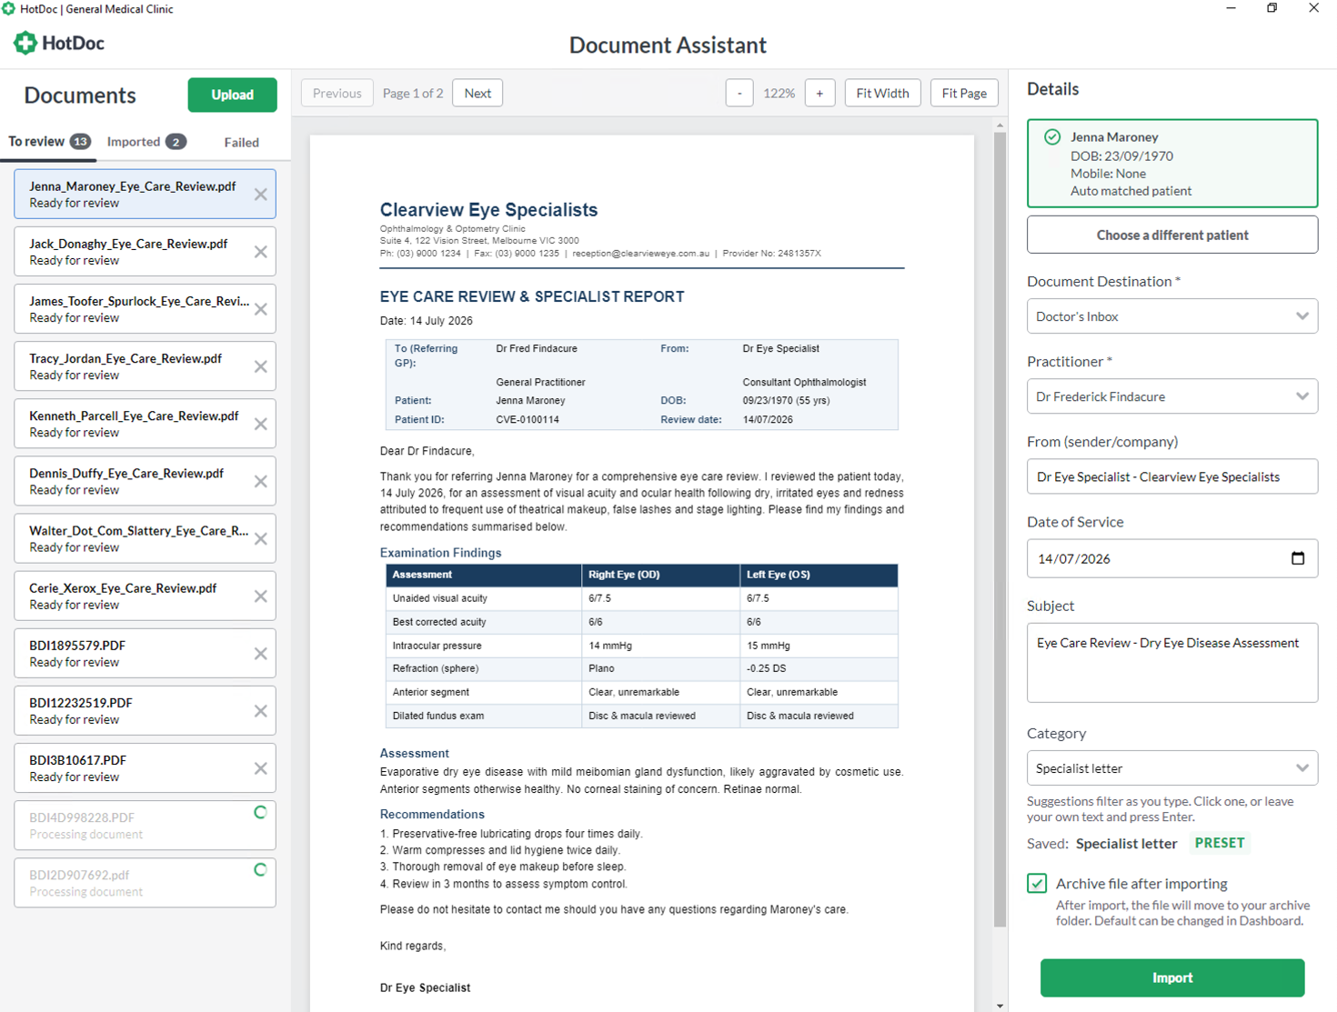
Task: Switch to the To review tab
Action: 49,142
